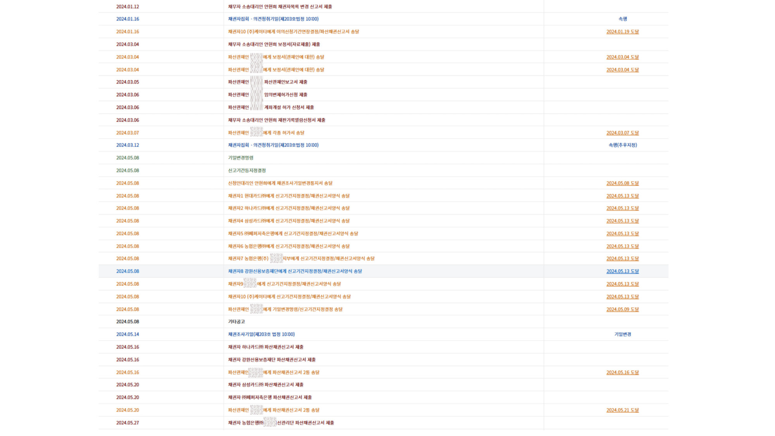
Task: Open 2024.05.13 도달 link in 강원신용보증재단 채권자8 row
Action: point(622,271)
